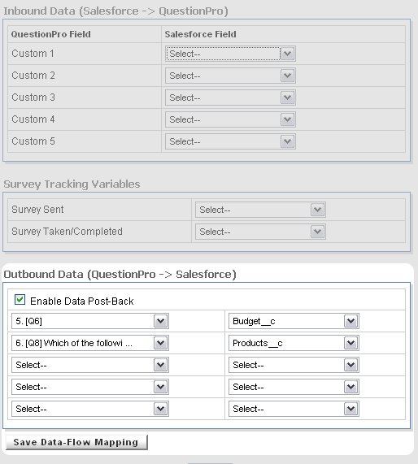Screen dimensions: 418x464
Task: Open fourth outbound row Salesforce field dropdown
Action: pos(294,387)
